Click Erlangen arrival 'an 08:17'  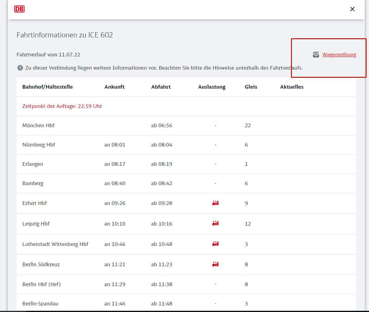(115, 164)
